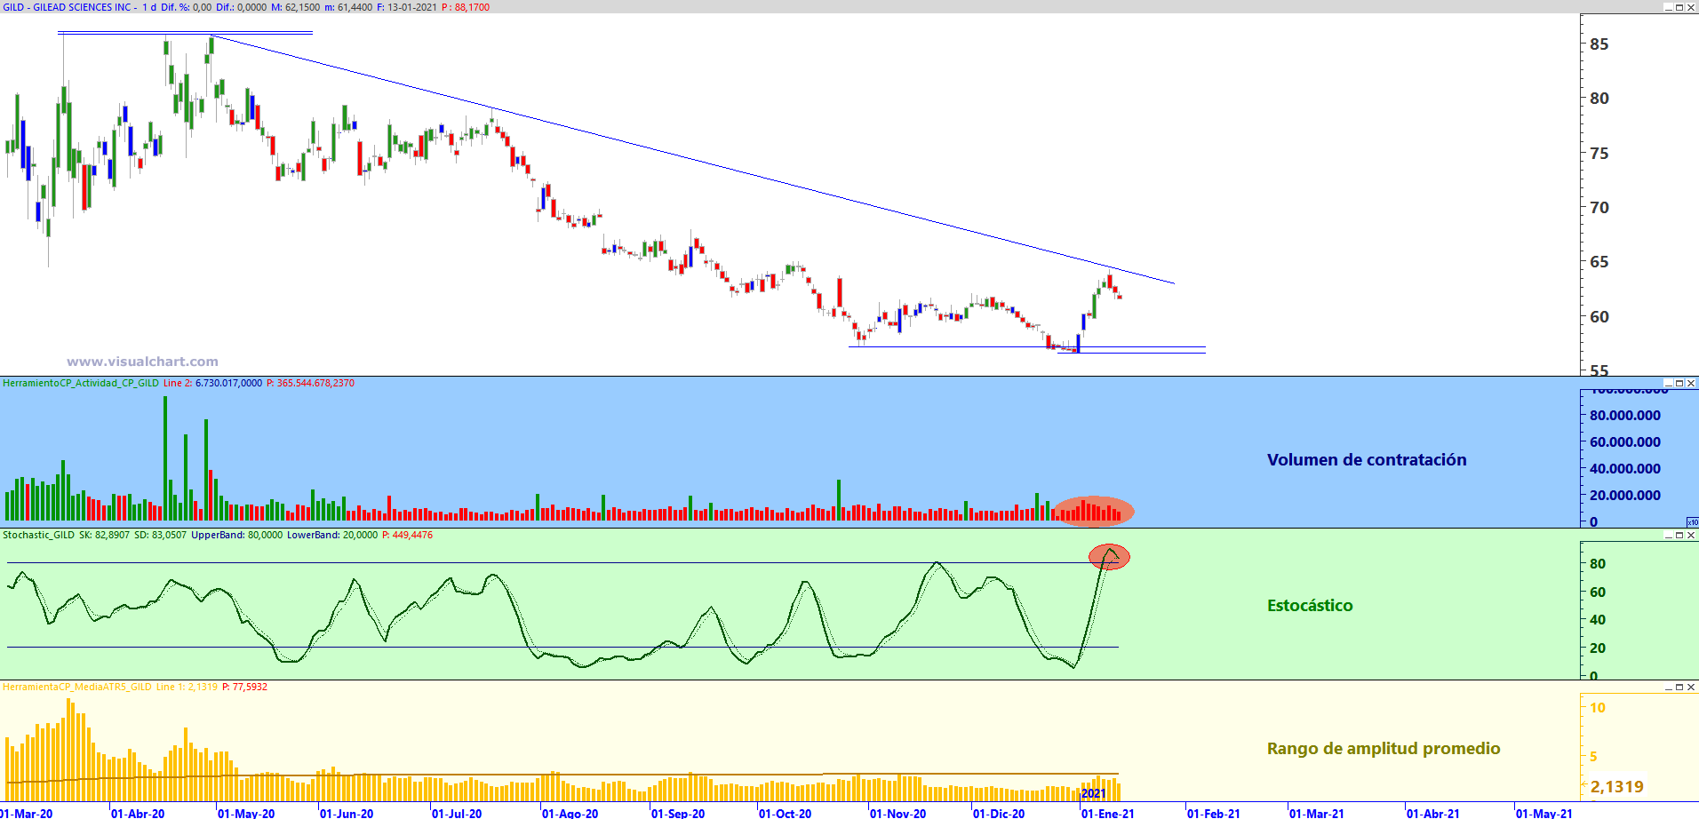Minimize the Stochastic_GILD indicator panel

pos(1668,535)
